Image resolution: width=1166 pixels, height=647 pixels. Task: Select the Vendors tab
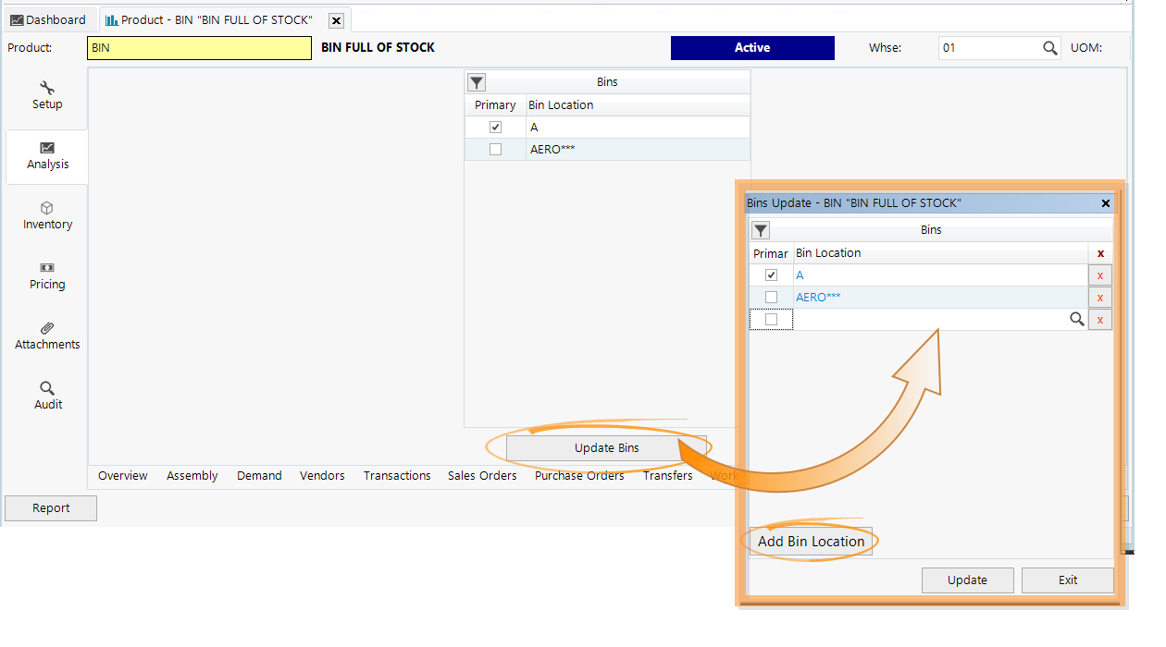point(322,475)
